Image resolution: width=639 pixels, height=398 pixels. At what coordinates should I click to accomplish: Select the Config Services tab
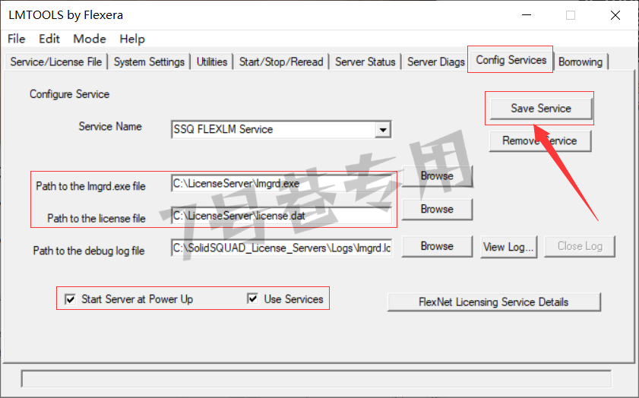pyautogui.click(x=511, y=60)
